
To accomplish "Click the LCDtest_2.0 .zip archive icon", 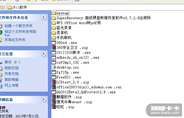I will pos(54,82).
